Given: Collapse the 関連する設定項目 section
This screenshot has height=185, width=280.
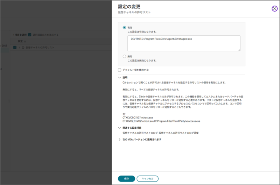Looking at the screenshot, I should pyautogui.click(x=119, y=128).
